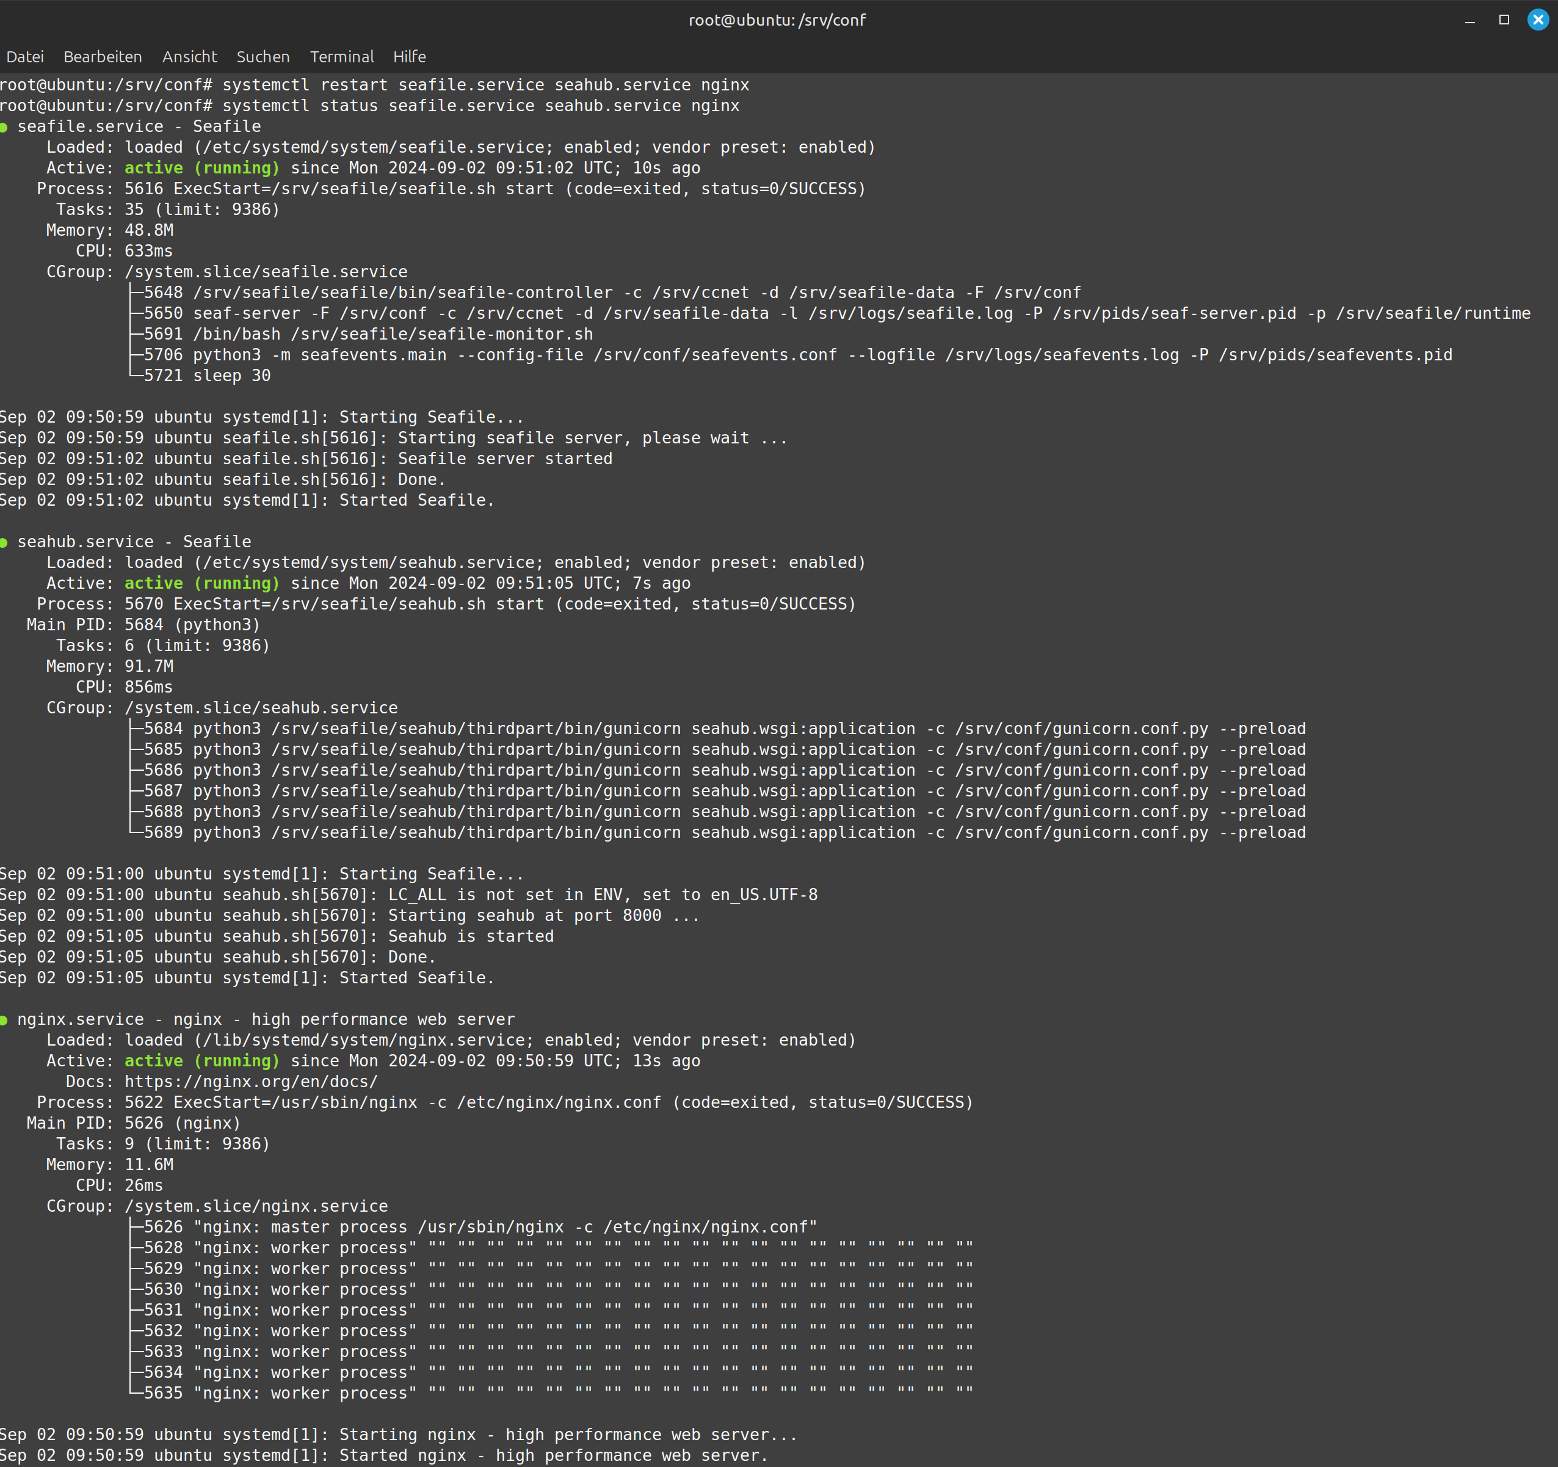
Task: Click 'Memory: 48.8M' value
Action: coord(149,230)
